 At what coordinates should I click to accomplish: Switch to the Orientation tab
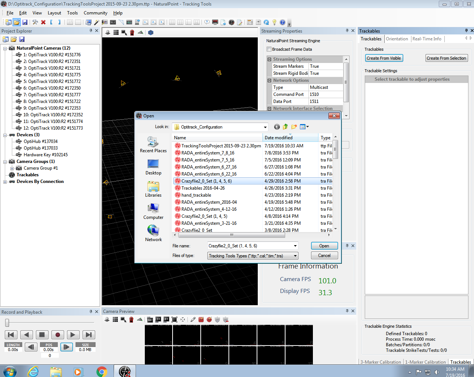coord(397,39)
